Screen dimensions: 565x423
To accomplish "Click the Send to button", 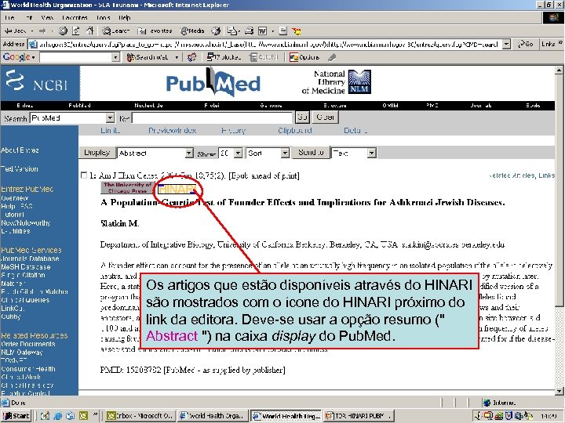I will tap(311, 153).
